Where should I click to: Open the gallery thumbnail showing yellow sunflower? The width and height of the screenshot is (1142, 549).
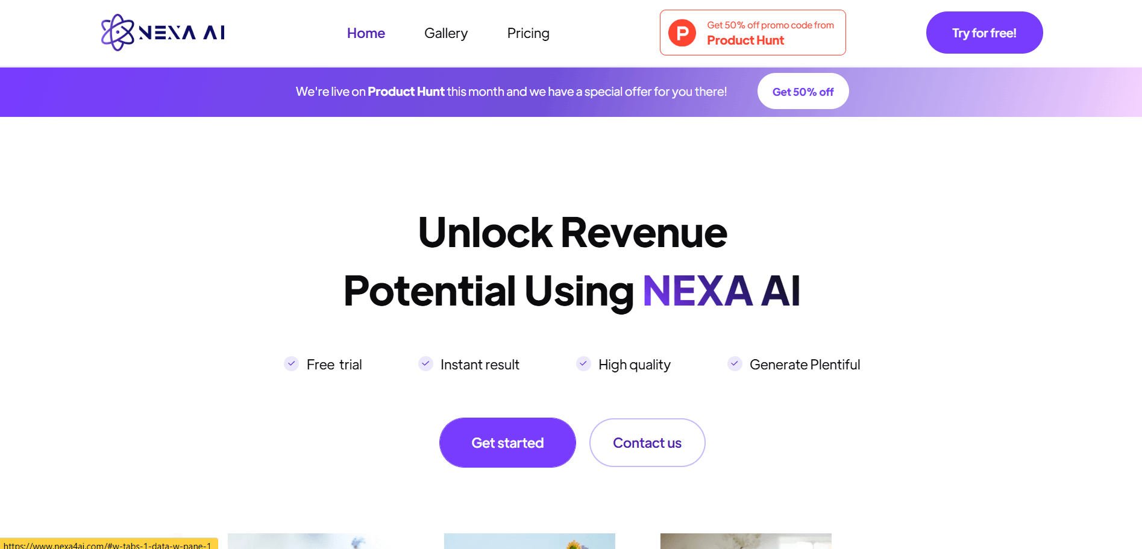pos(530,541)
